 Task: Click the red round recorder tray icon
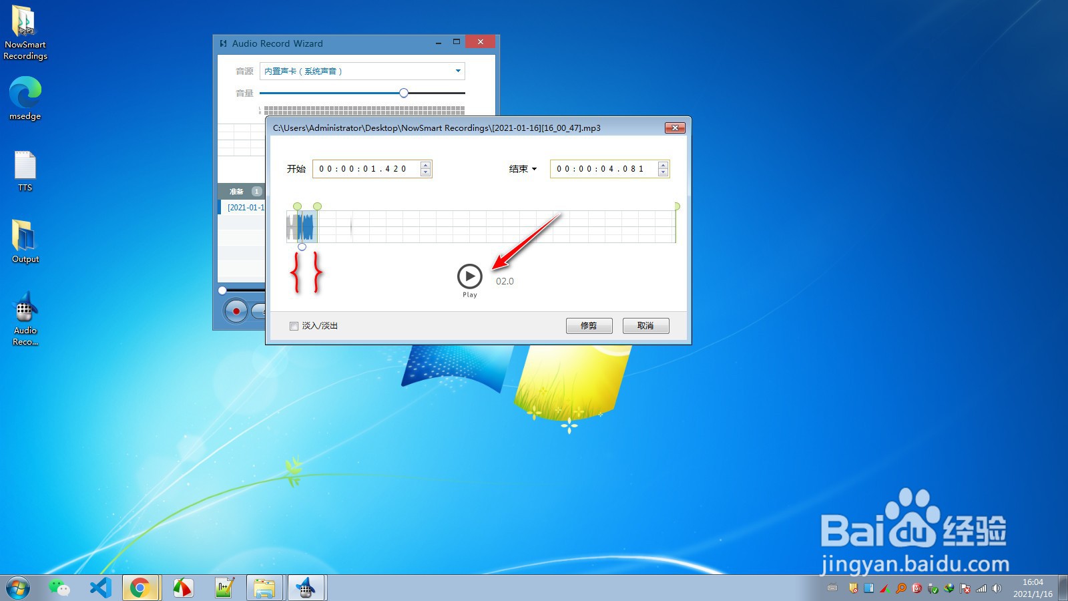pyautogui.click(x=917, y=588)
